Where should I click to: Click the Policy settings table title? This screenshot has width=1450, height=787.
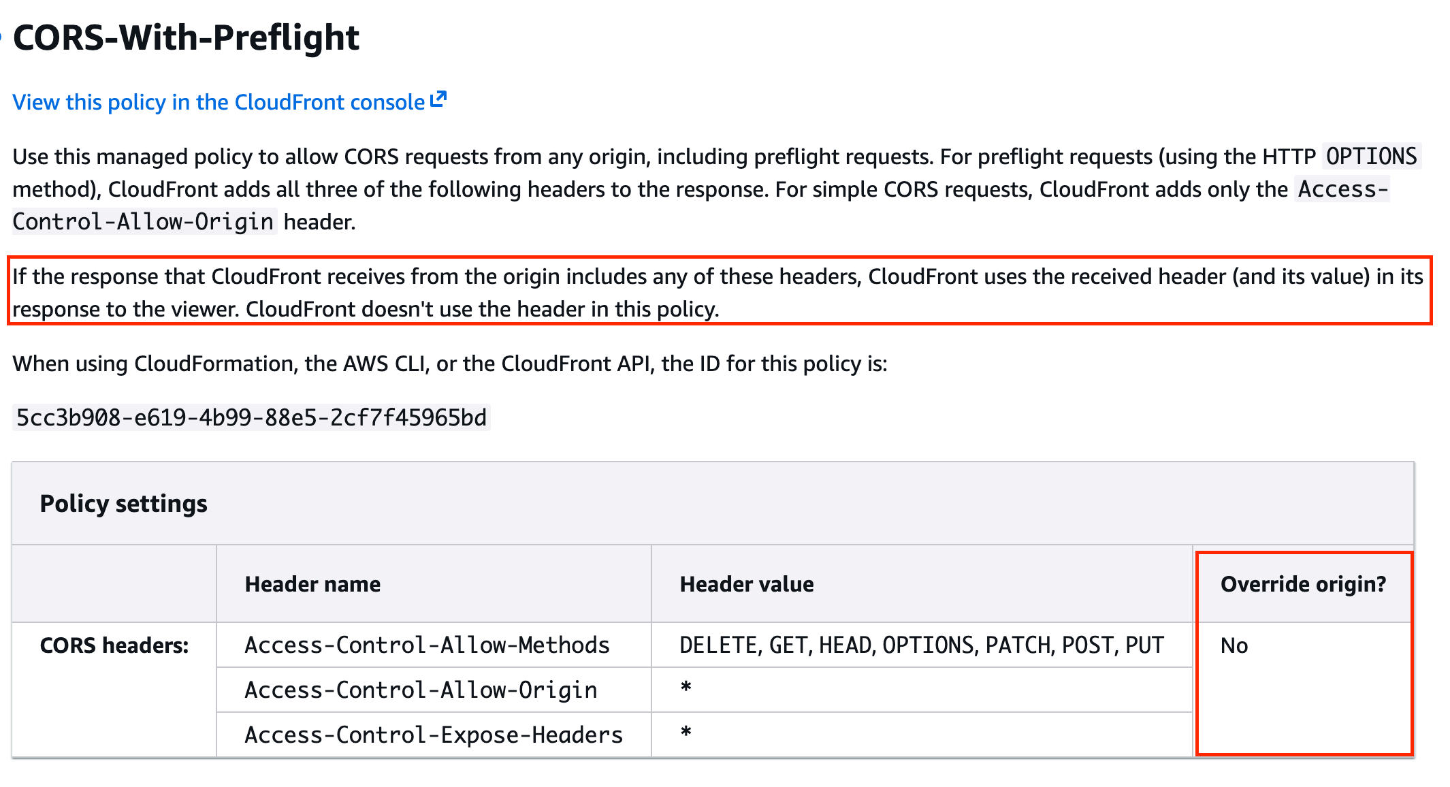(123, 504)
